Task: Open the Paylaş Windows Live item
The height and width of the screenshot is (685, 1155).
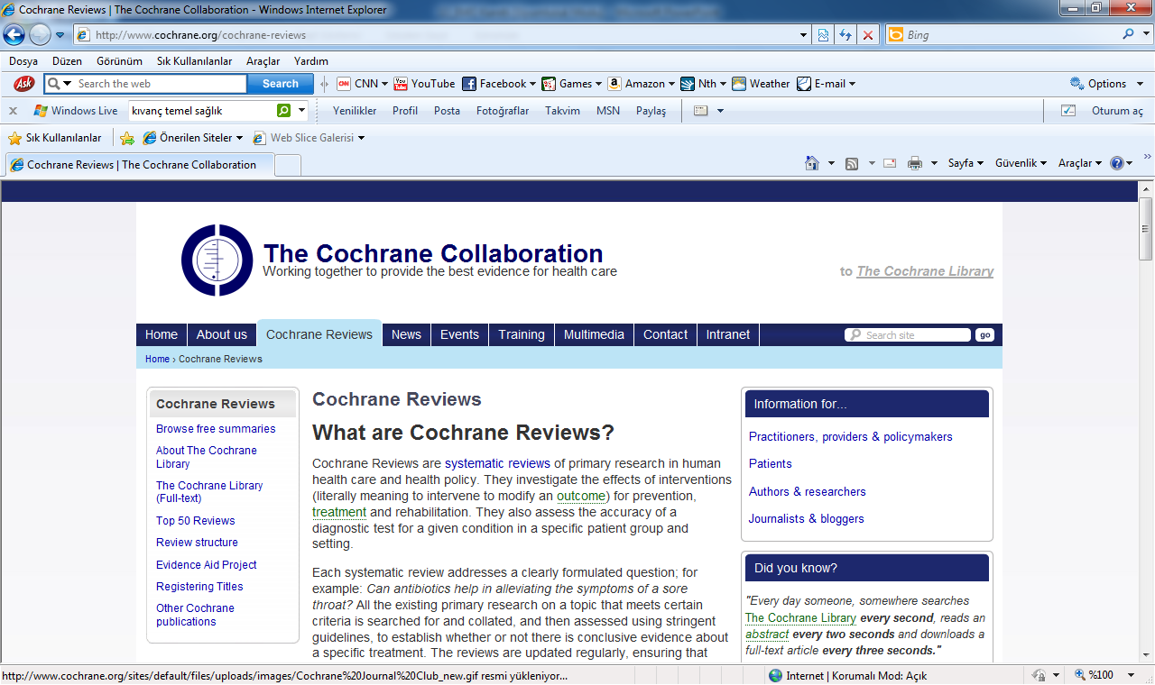Action: pos(651,111)
